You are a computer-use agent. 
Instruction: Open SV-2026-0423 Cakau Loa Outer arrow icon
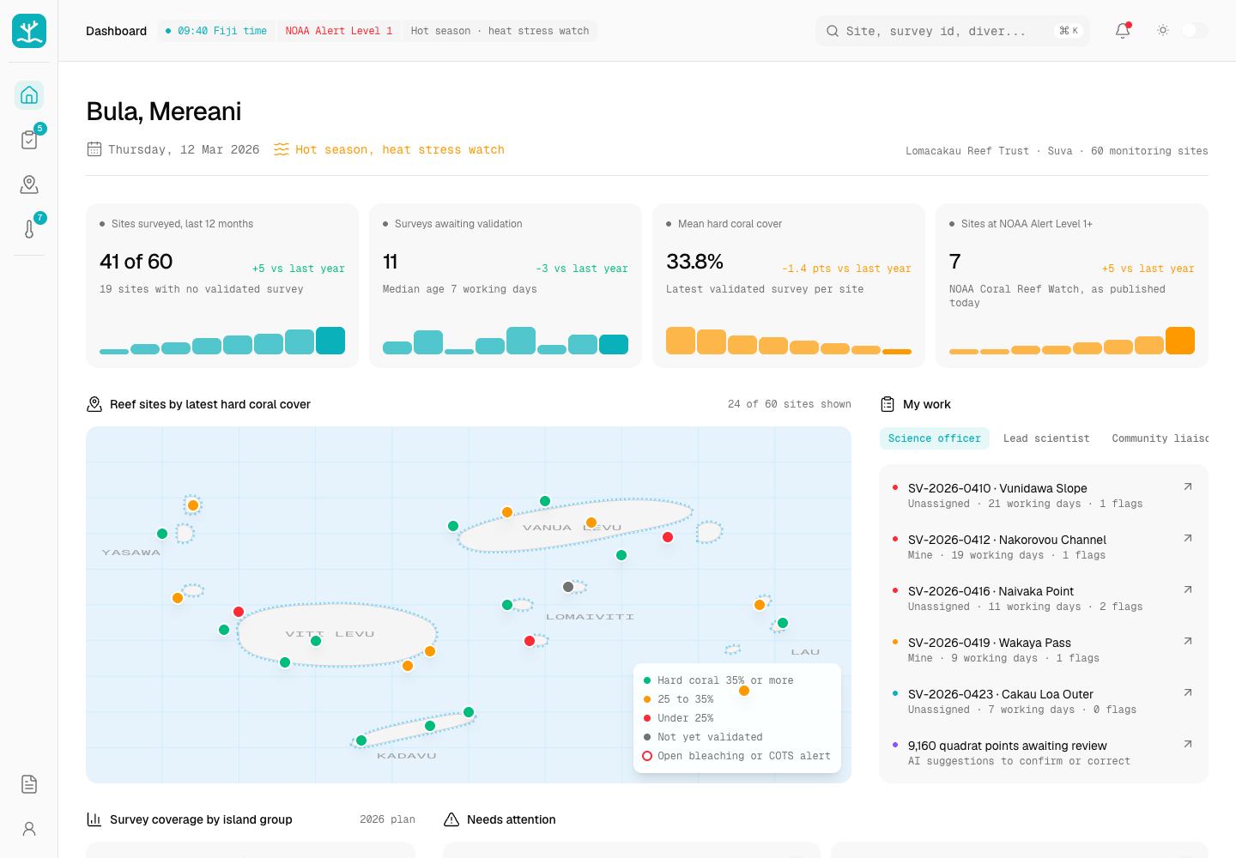tap(1188, 692)
